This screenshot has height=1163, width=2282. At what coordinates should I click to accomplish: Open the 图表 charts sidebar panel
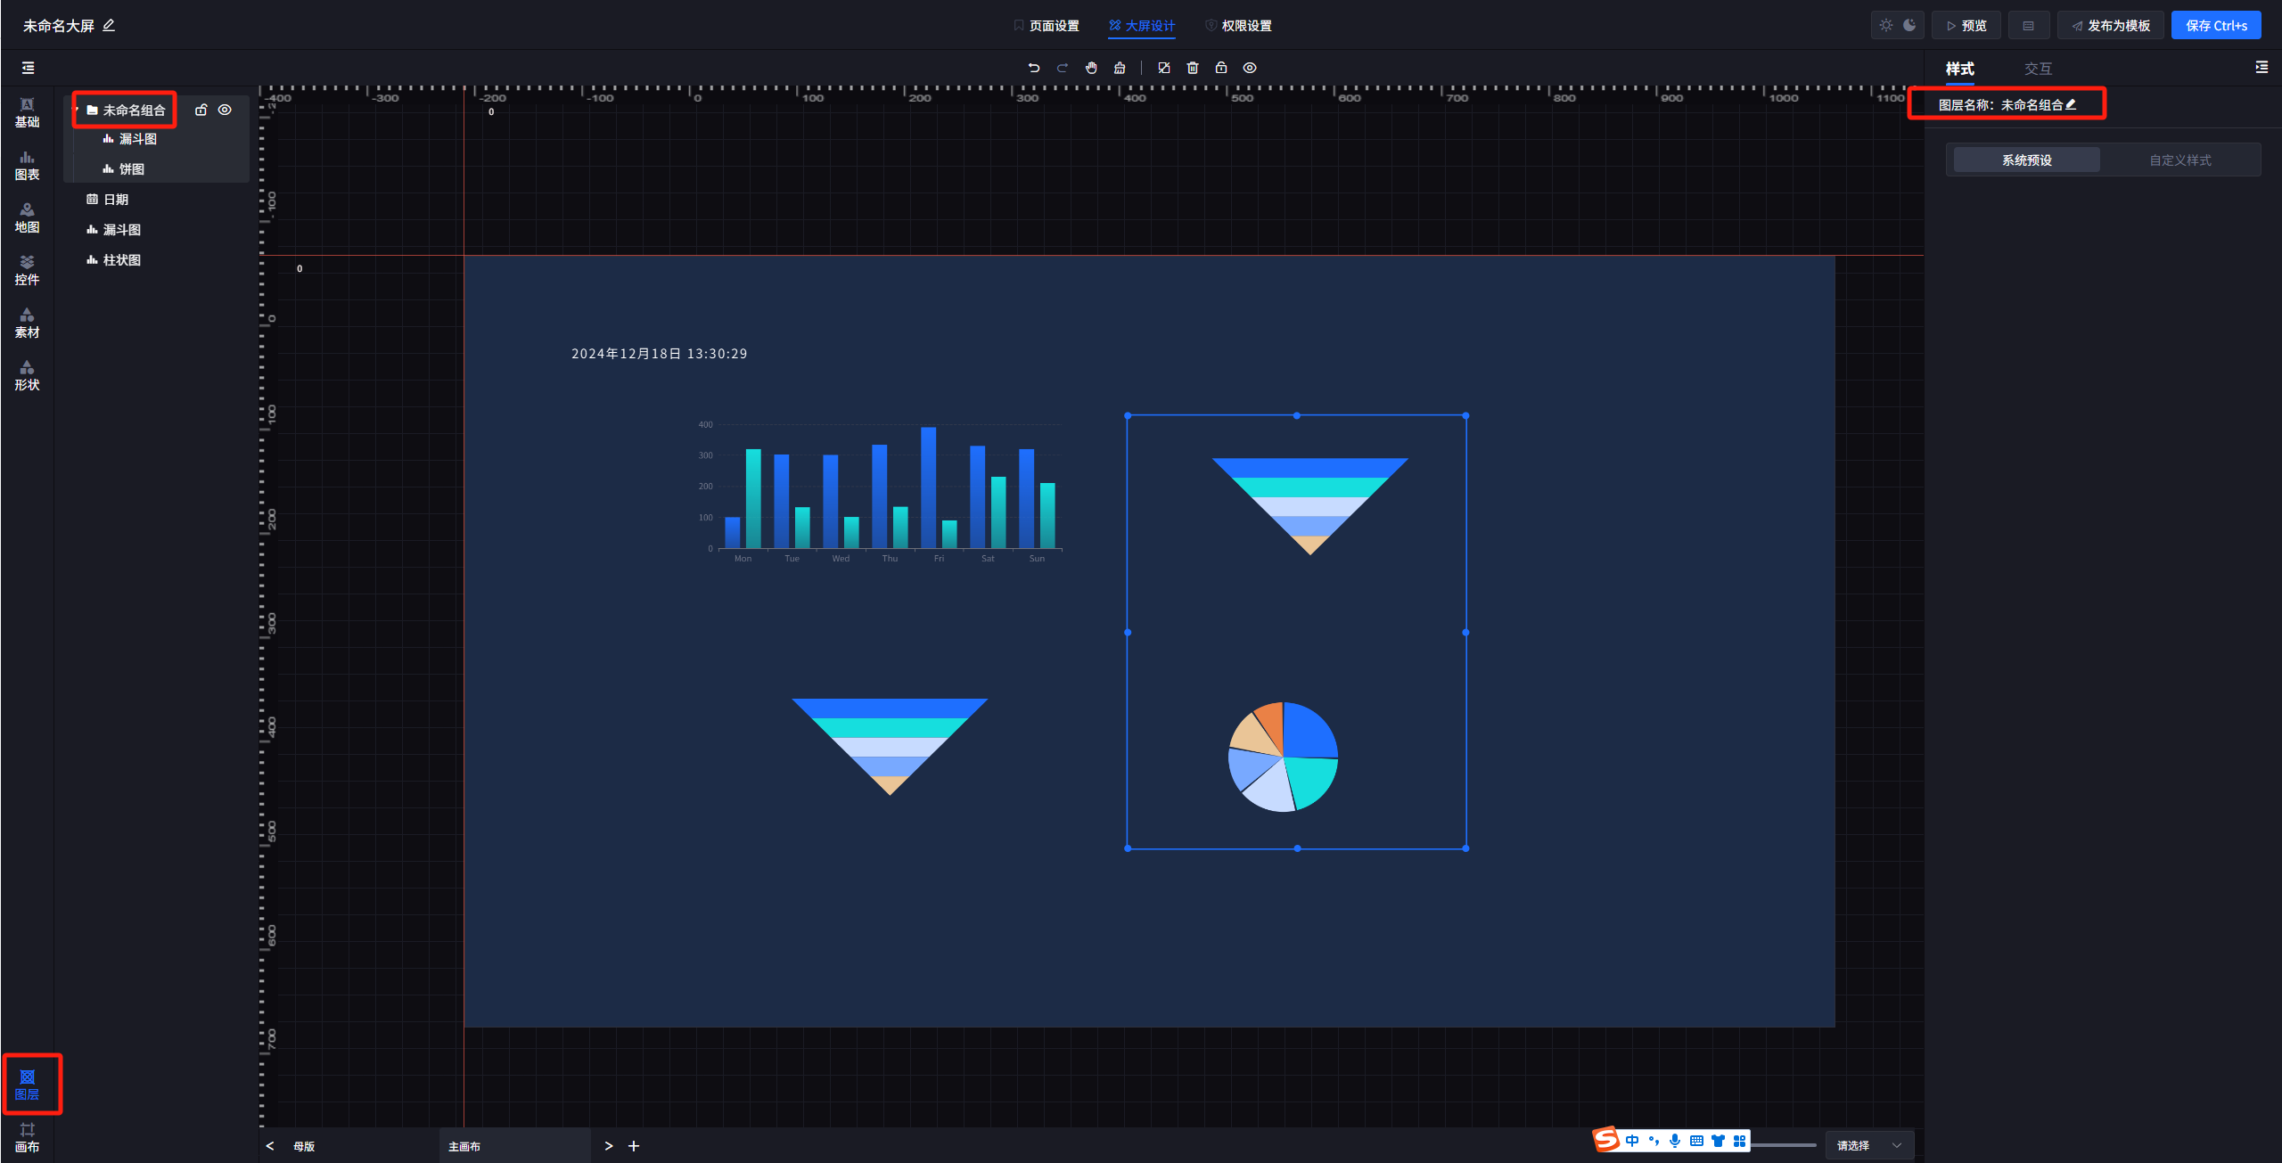[x=27, y=166]
